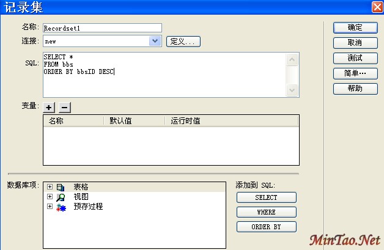Click the plus button to add variable
The height and width of the screenshot is (250, 384).
coord(50,107)
